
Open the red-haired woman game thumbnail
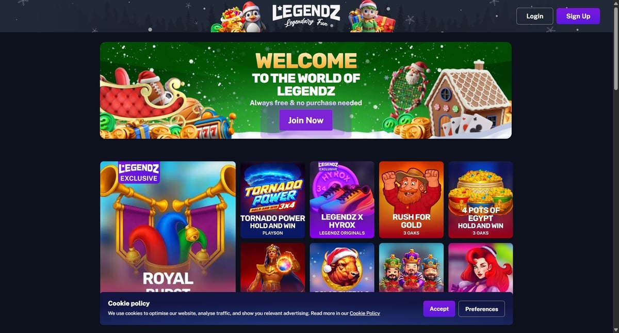(x=481, y=267)
